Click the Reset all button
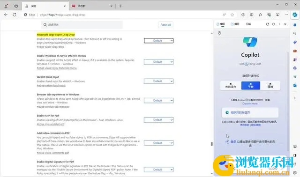 [x=165, y=25]
